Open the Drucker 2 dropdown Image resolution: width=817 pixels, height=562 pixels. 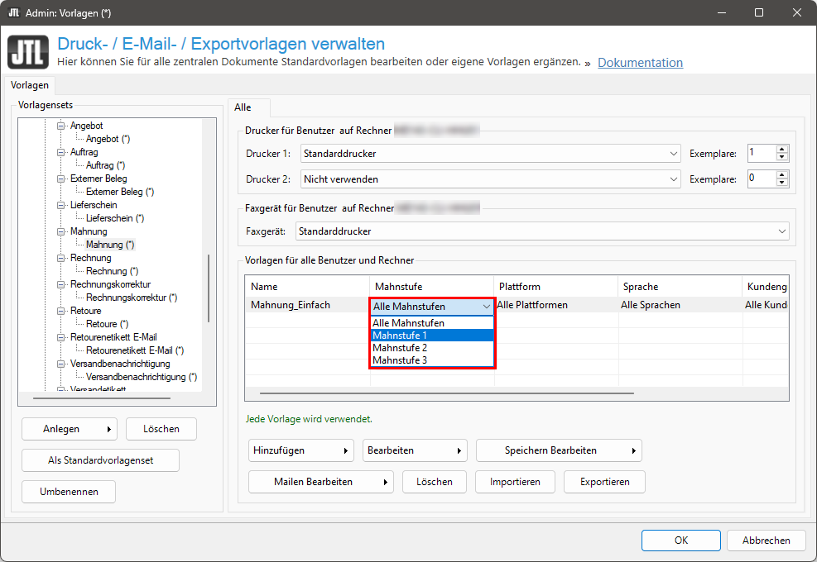490,179
